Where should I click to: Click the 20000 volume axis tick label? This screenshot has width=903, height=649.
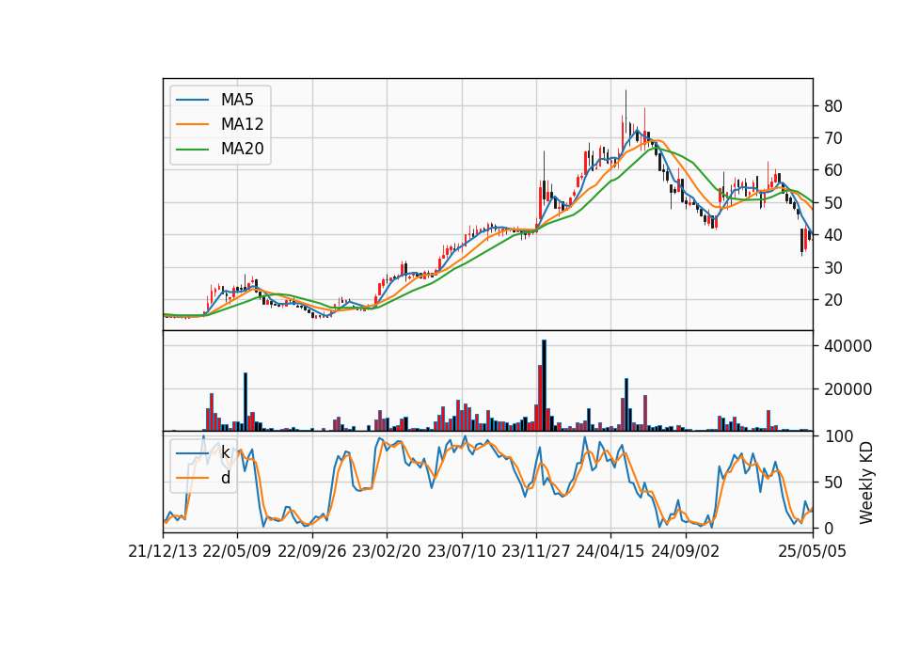(x=848, y=389)
